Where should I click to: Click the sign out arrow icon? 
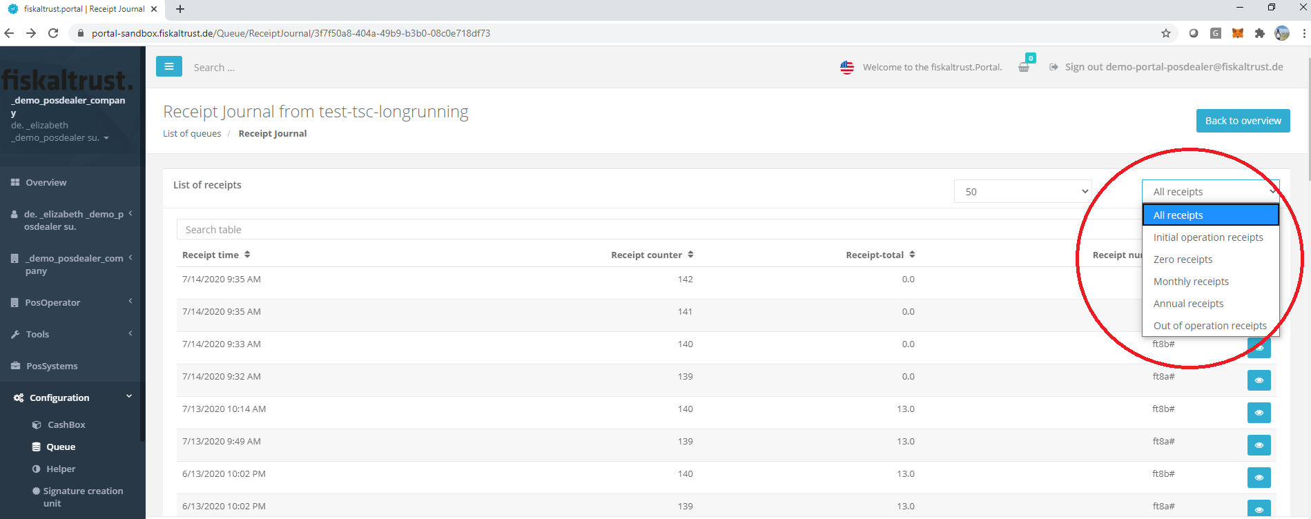coord(1053,67)
